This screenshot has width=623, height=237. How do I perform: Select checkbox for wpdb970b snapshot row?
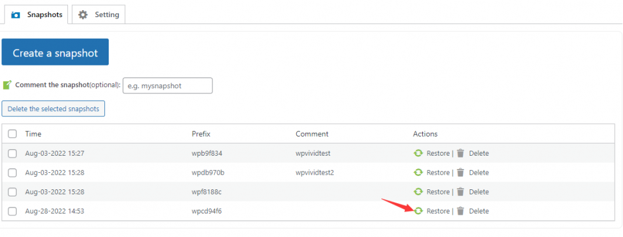(x=12, y=173)
